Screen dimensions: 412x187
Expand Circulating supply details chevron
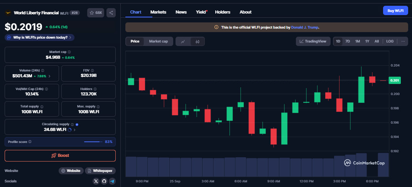tap(74, 130)
